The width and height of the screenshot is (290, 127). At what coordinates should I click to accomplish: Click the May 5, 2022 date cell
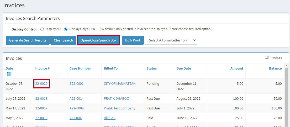tap(14, 118)
